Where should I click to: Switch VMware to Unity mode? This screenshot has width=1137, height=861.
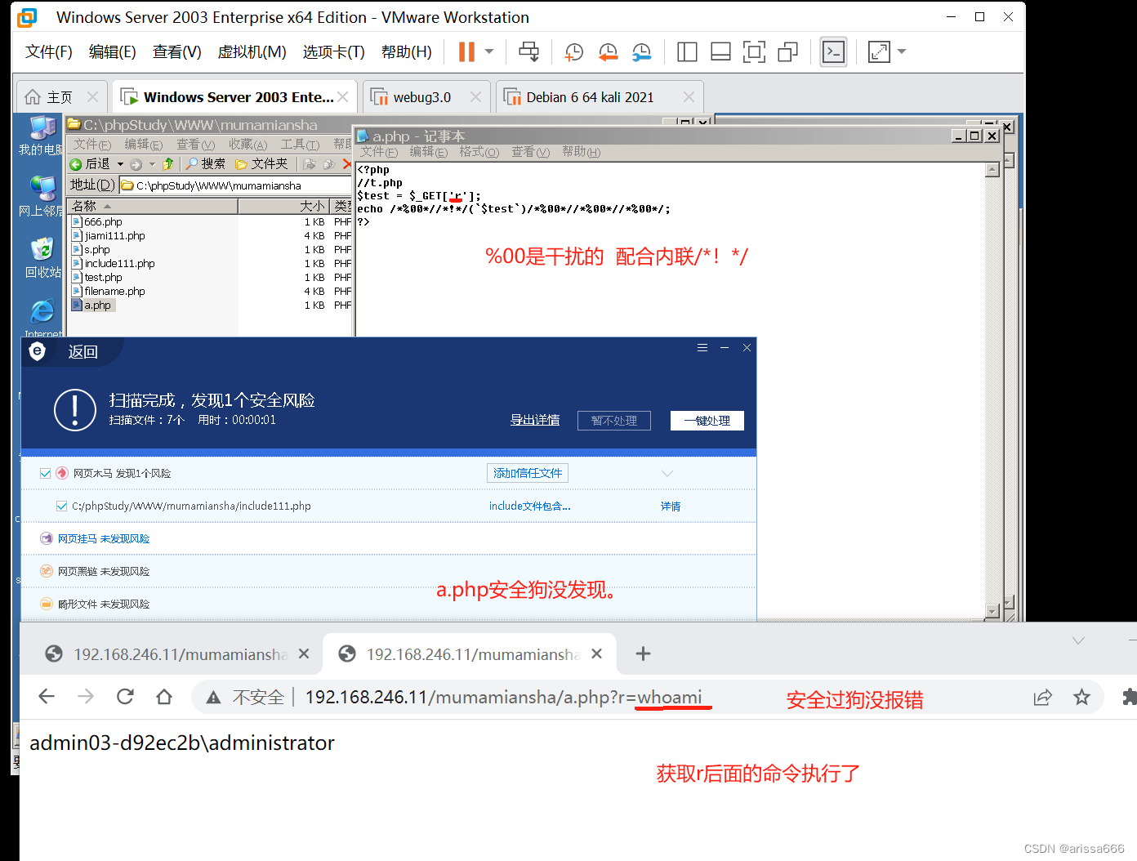(787, 52)
